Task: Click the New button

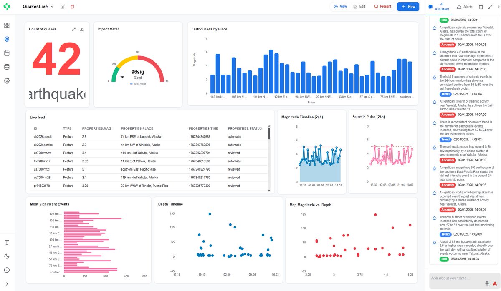Action: tap(408, 7)
